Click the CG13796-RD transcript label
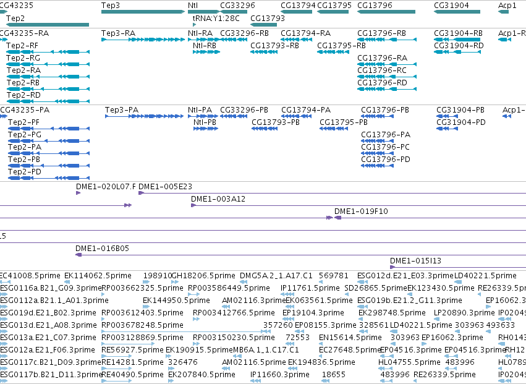526x384 pixels. tap(382, 83)
